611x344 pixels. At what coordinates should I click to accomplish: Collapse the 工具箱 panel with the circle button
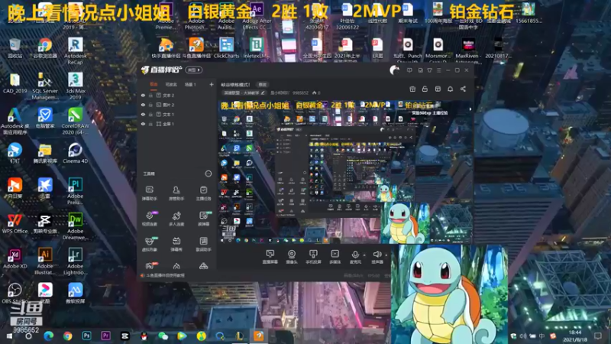[x=208, y=174]
